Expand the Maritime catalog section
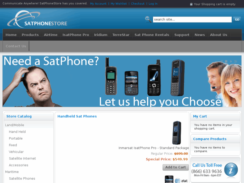Image resolution: width=244 pixels, height=183 pixels. (x=12, y=172)
